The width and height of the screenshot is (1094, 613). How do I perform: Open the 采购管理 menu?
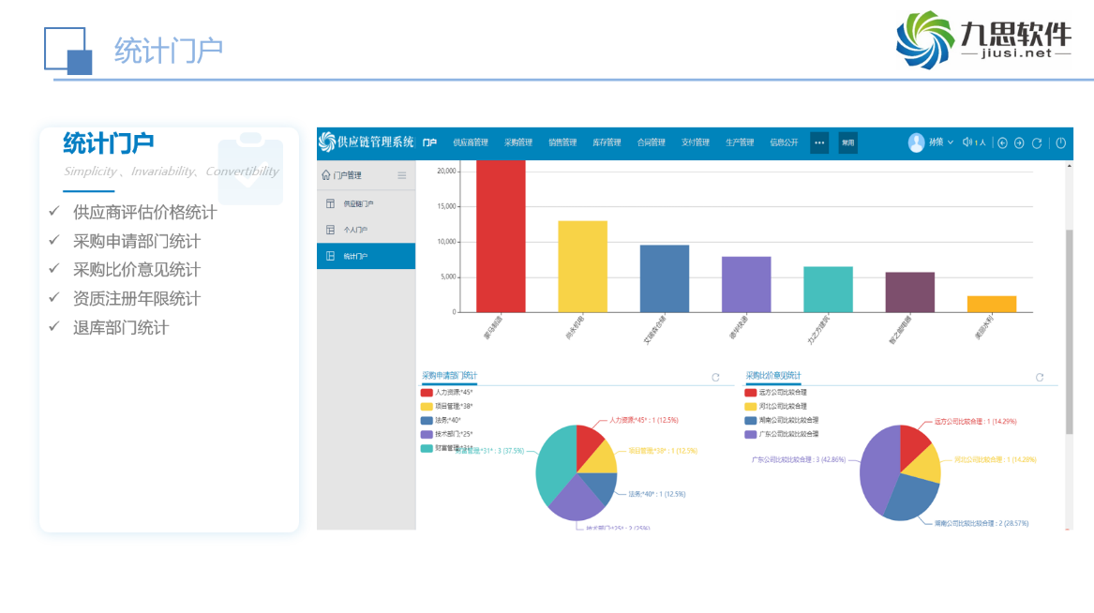point(517,142)
